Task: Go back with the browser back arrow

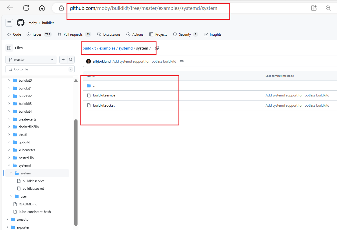Action: coord(10,8)
